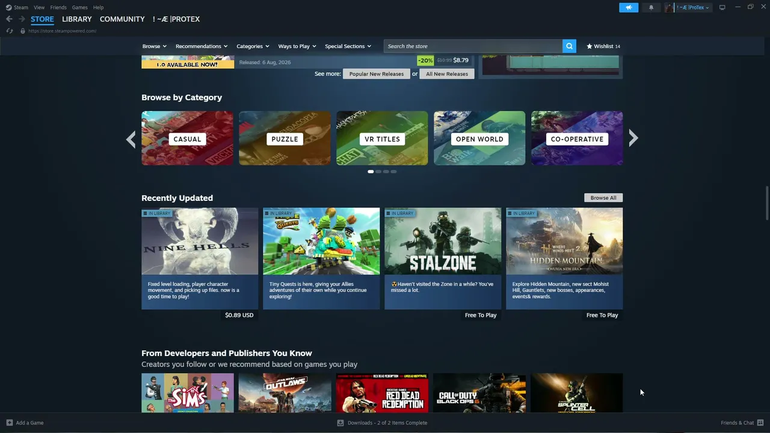This screenshot has width=770, height=433.
Task: Click the Downloads icon in the bottom bar
Action: [340, 423]
